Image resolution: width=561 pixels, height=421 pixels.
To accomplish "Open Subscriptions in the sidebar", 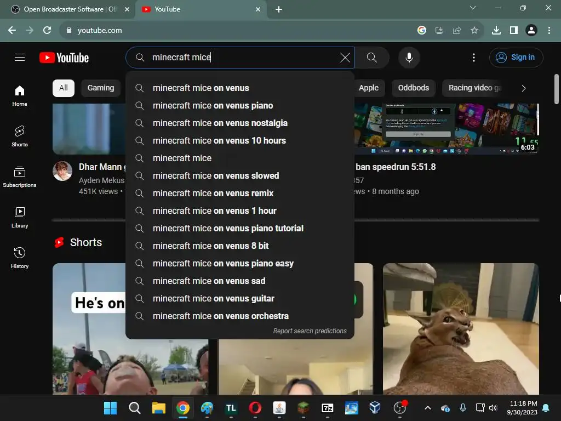I will point(20,177).
